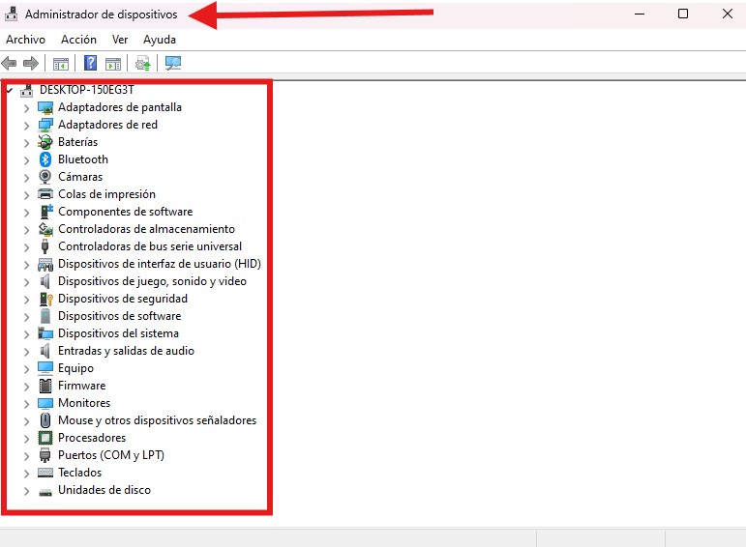Show the console tree toolbar icon
This screenshot has height=547, width=746.
point(61,63)
